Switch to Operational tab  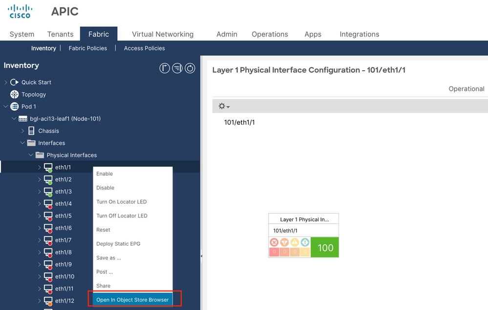click(x=466, y=89)
